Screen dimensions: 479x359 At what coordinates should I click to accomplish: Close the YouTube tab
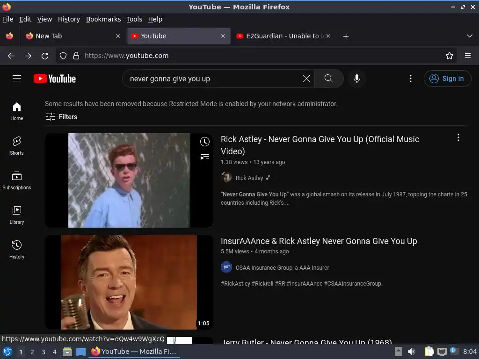coord(223,36)
